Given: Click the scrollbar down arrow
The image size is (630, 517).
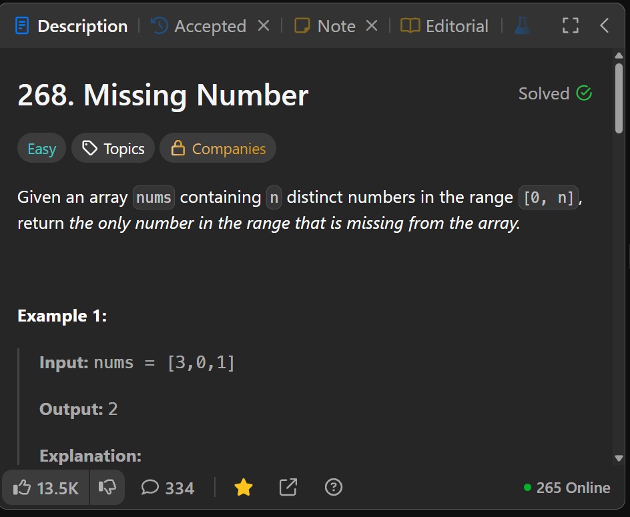Looking at the screenshot, I should click(619, 458).
